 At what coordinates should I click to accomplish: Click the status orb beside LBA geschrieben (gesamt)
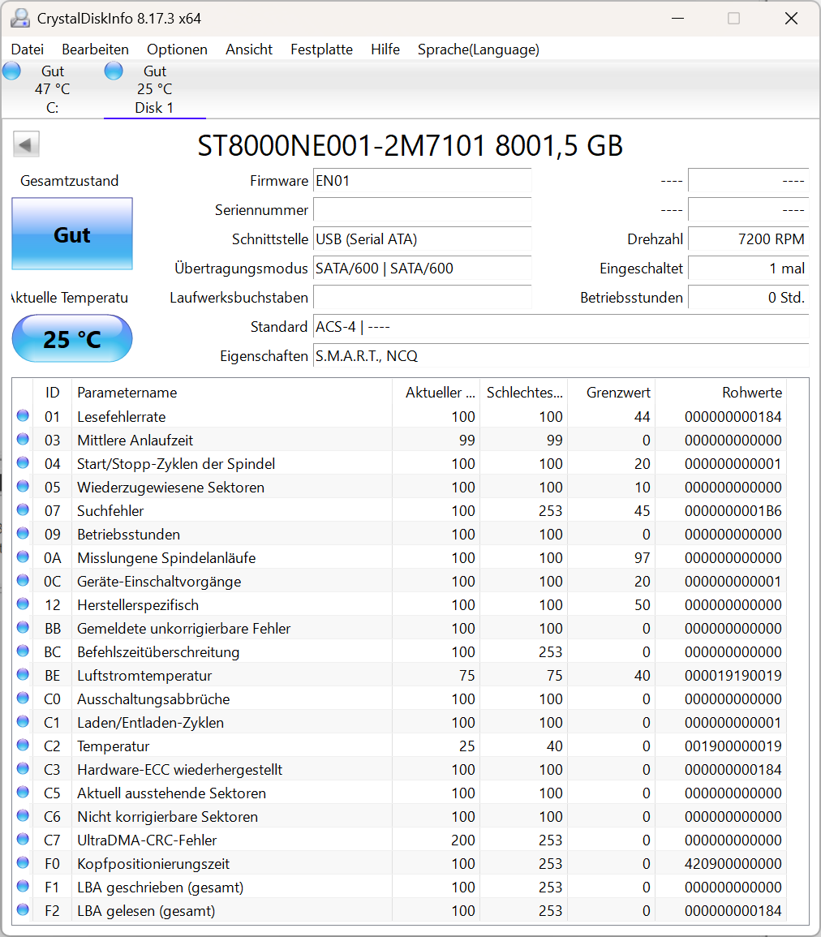click(23, 886)
